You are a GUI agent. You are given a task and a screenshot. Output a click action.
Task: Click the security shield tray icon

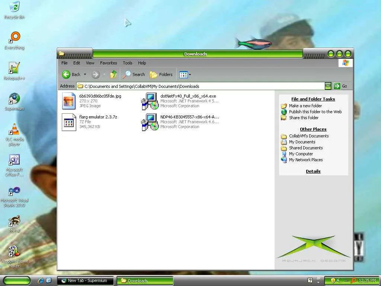[333, 280]
